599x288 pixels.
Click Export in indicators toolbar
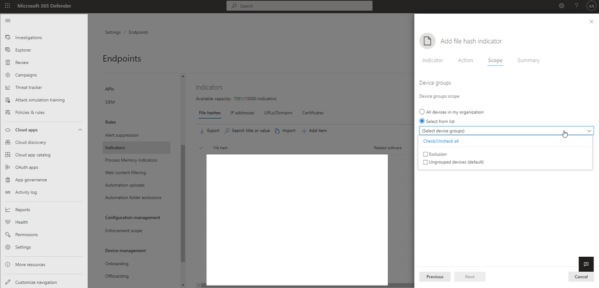209,131
